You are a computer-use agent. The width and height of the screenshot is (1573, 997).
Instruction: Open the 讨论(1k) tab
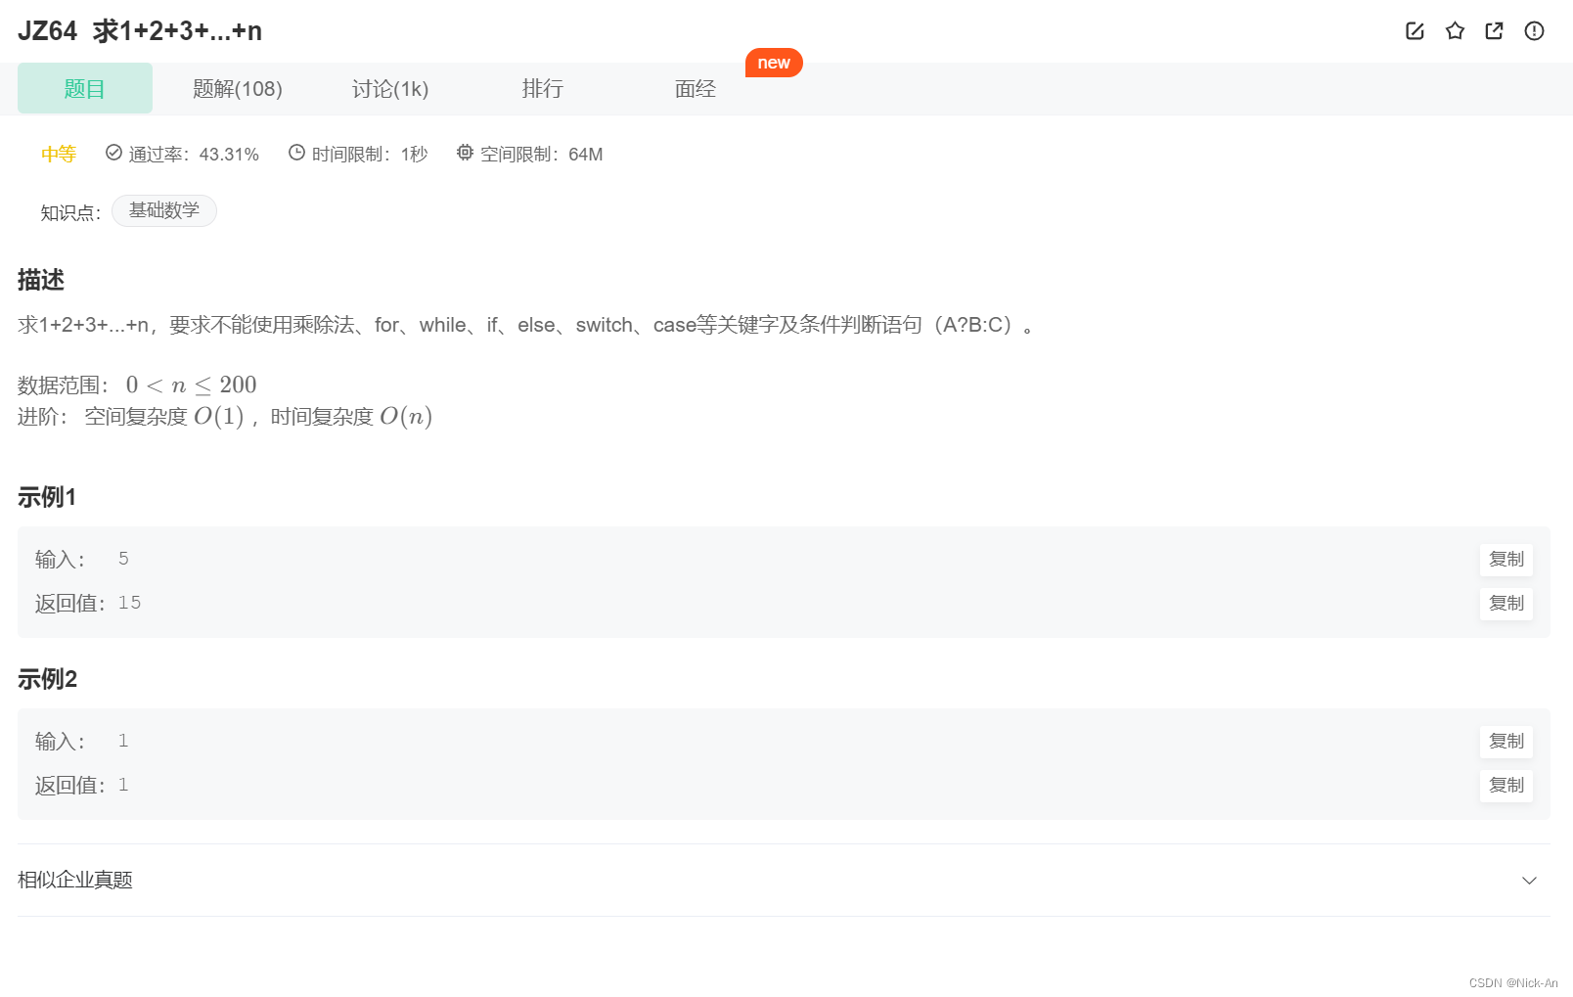point(390,89)
